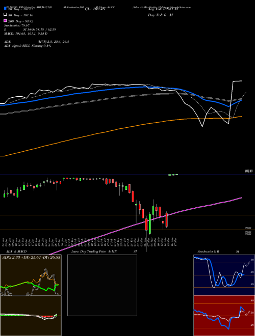Click the magenta 200 Day legend swatch
This screenshot has height=336, width=255.
(x=5, y=20)
